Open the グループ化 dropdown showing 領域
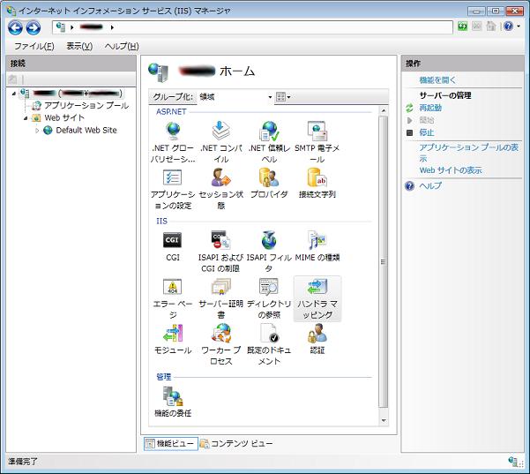Viewport: 530px width, 474px height. pos(235,97)
